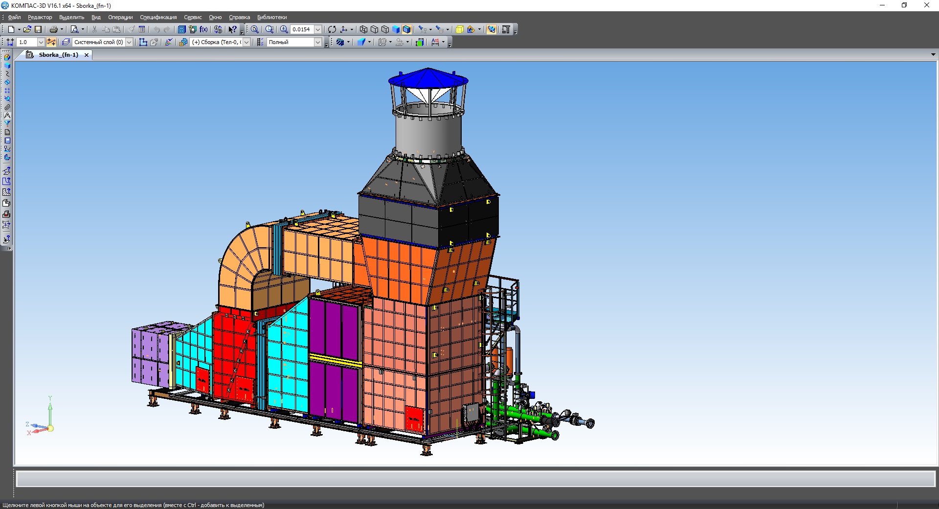Close the Sborka_(fn-1) document tab
Viewport: 939px width, 509px height.
coord(87,55)
